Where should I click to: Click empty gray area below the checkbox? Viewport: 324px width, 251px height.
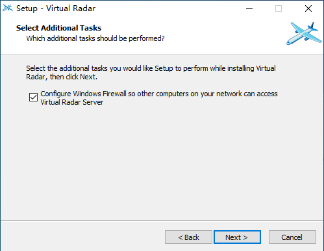[162, 163]
